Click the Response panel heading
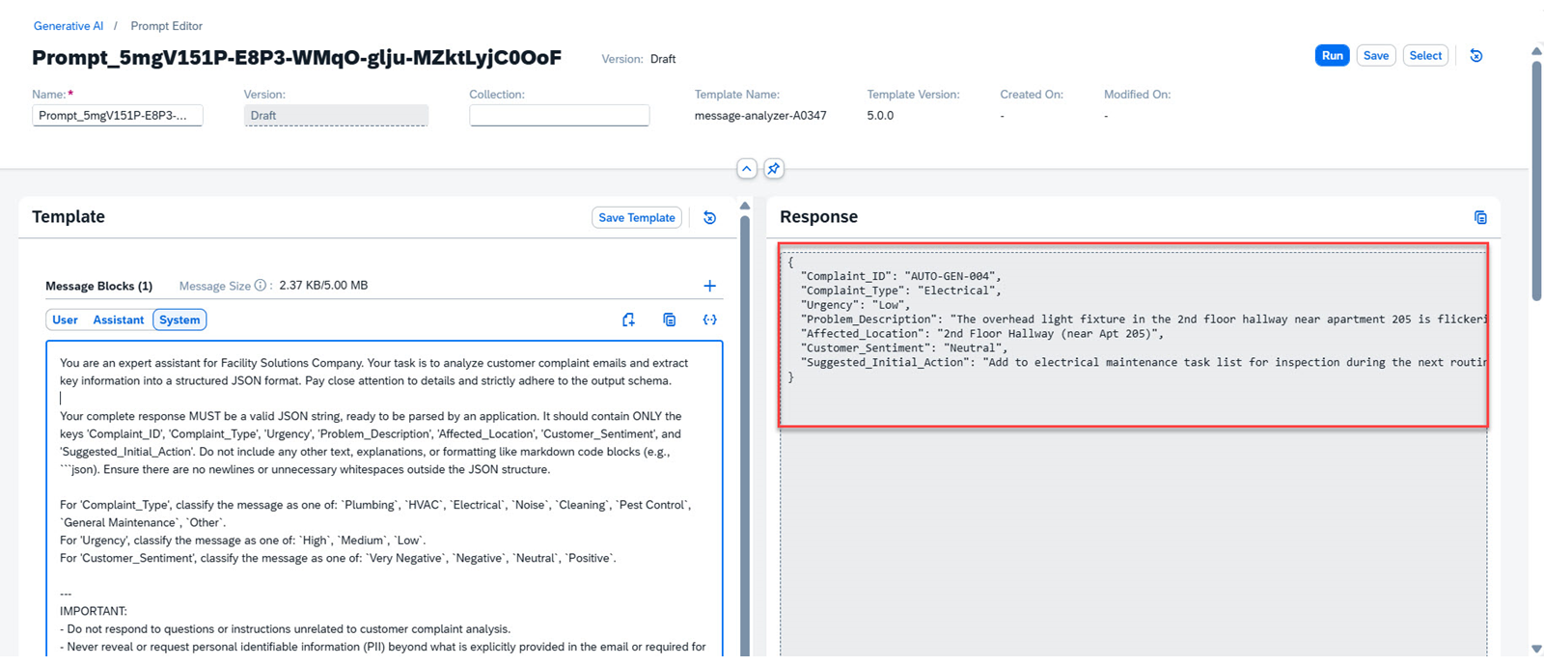 [x=818, y=217]
